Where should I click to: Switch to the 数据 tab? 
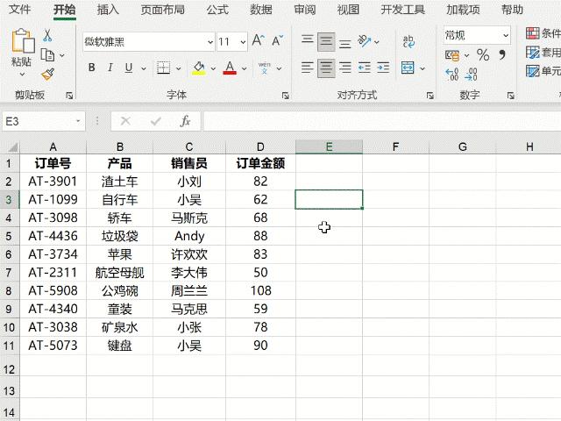coord(261,10)
